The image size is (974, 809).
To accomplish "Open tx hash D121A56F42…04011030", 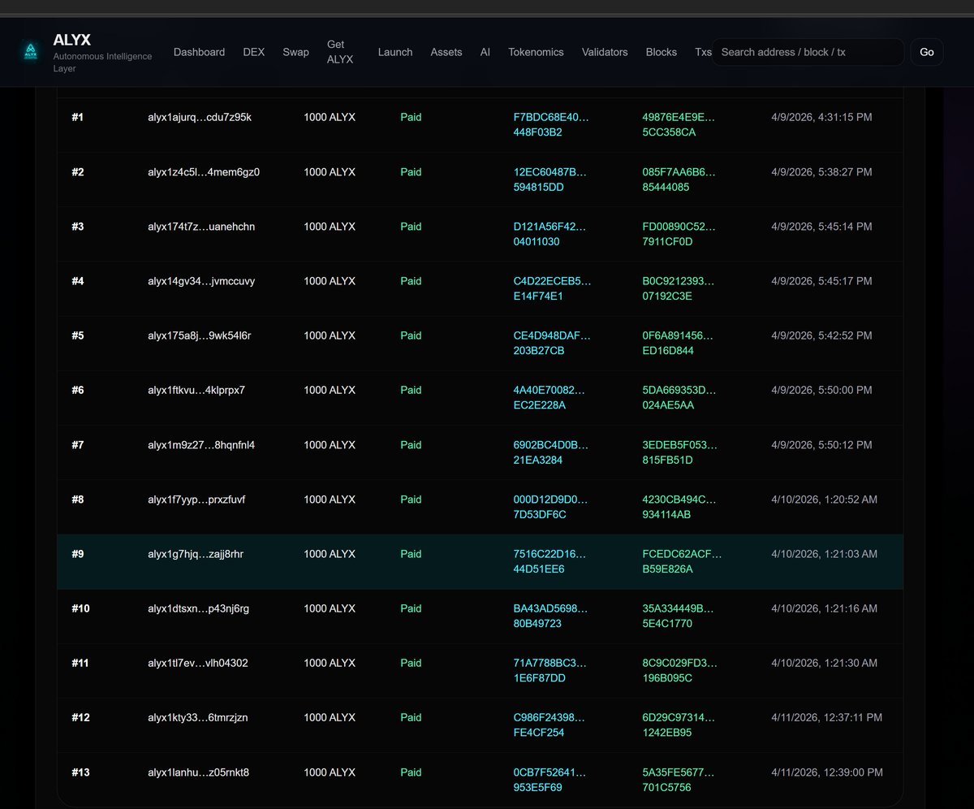I will (x=550, y=234).
